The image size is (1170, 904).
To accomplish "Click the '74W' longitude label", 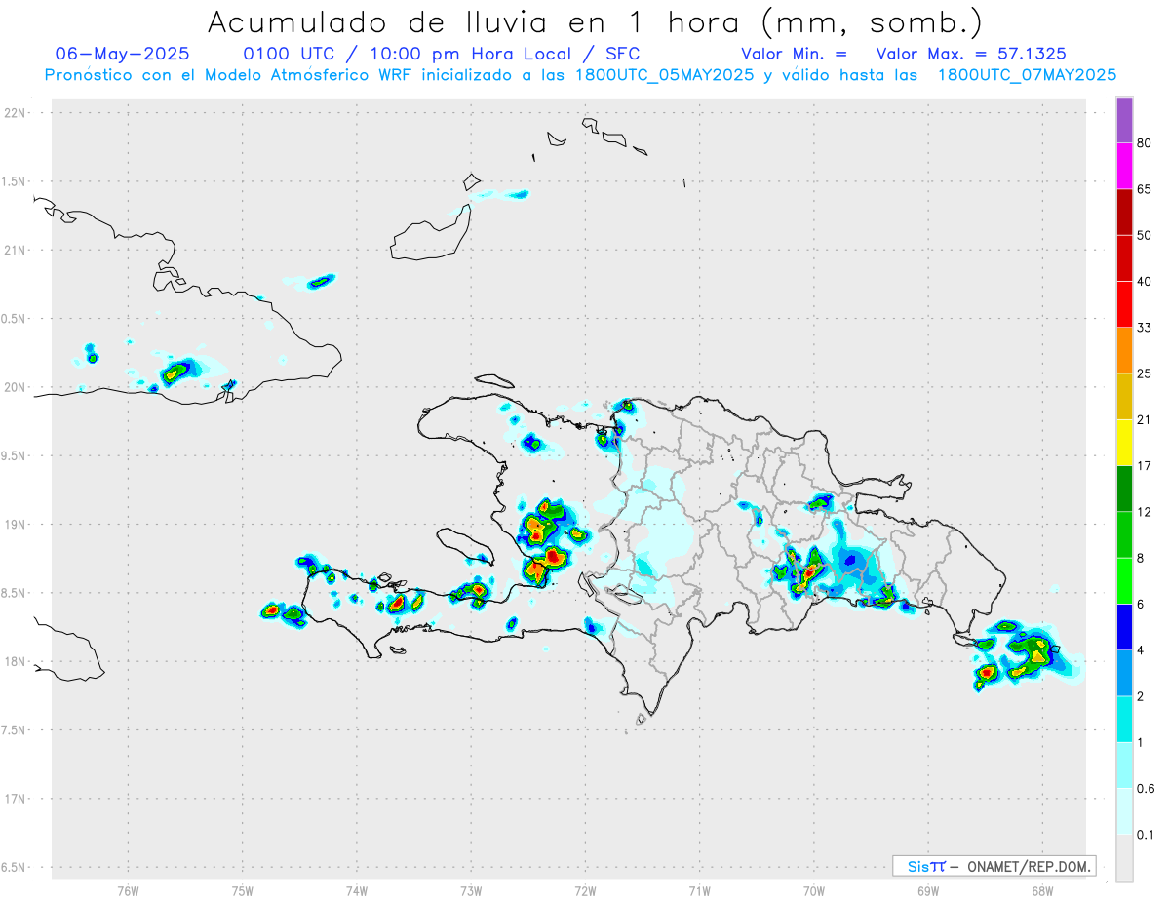I will click(356, 890).
